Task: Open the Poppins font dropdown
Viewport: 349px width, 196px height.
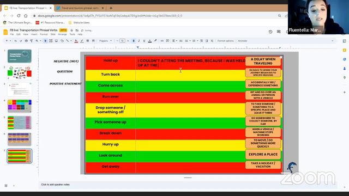Action: point(105,41)
